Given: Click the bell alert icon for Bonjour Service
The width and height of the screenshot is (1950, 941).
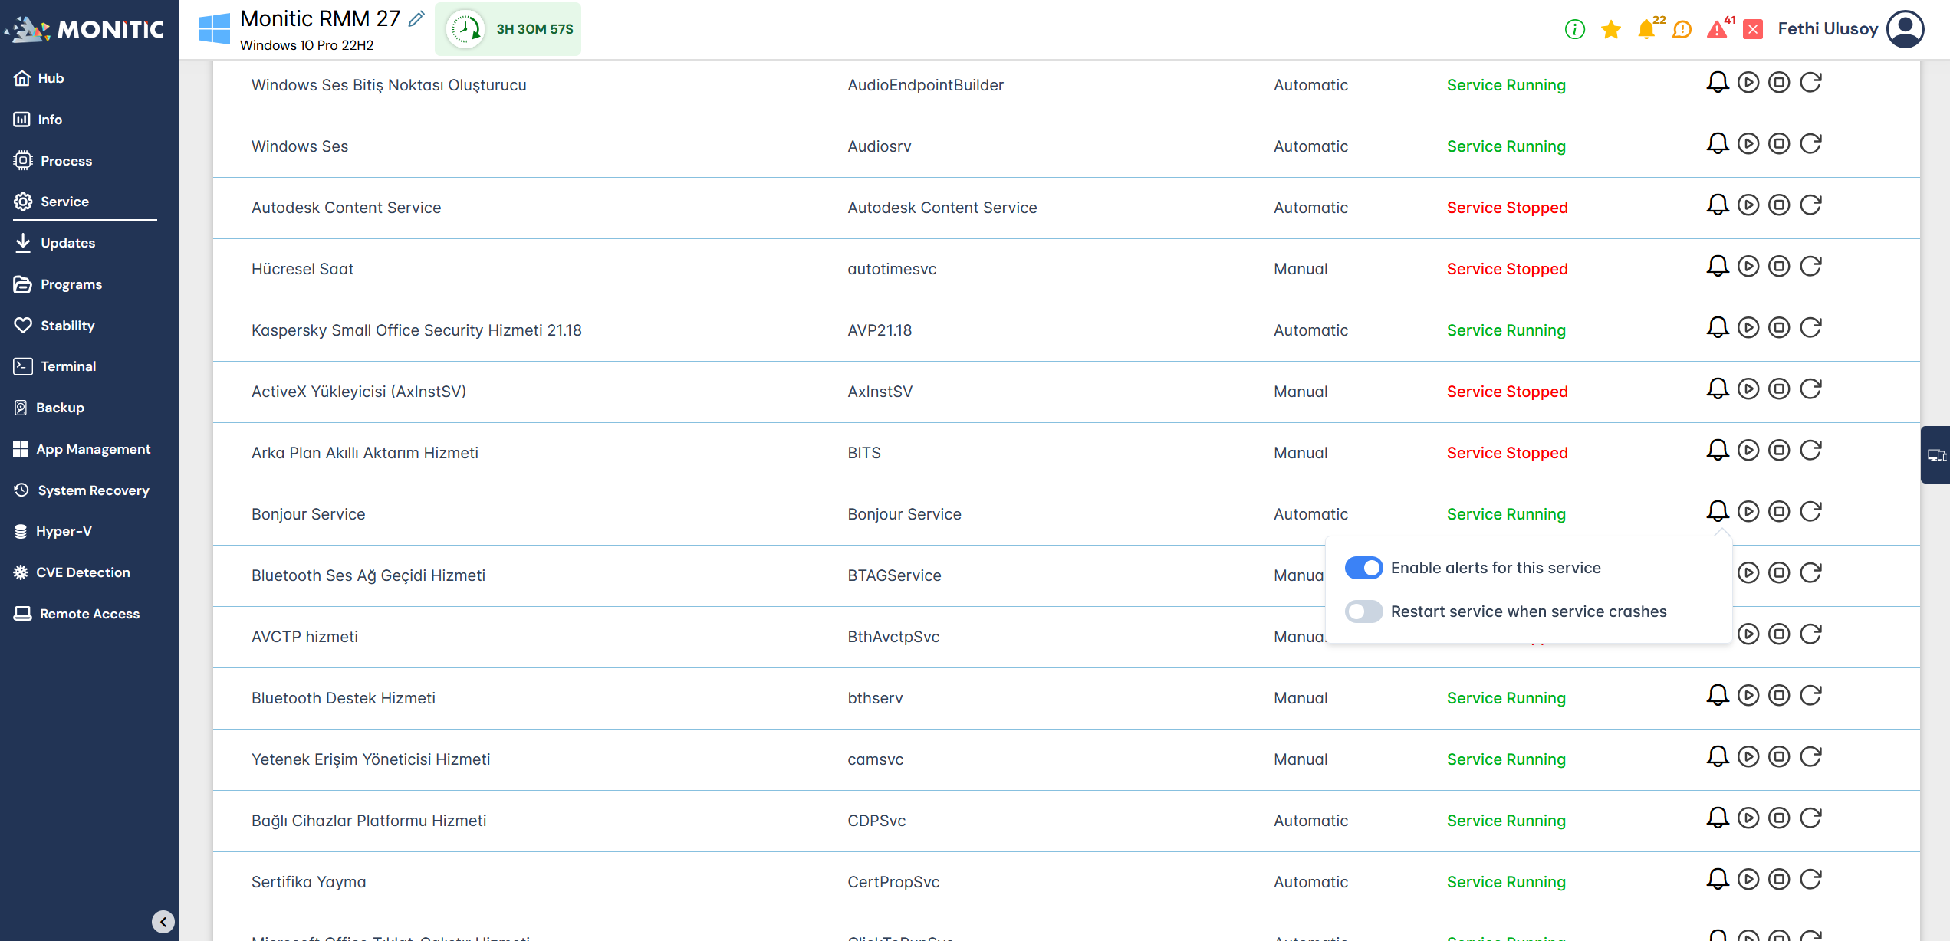Looking at the screenshot, I should click(x=1717, y=511).
